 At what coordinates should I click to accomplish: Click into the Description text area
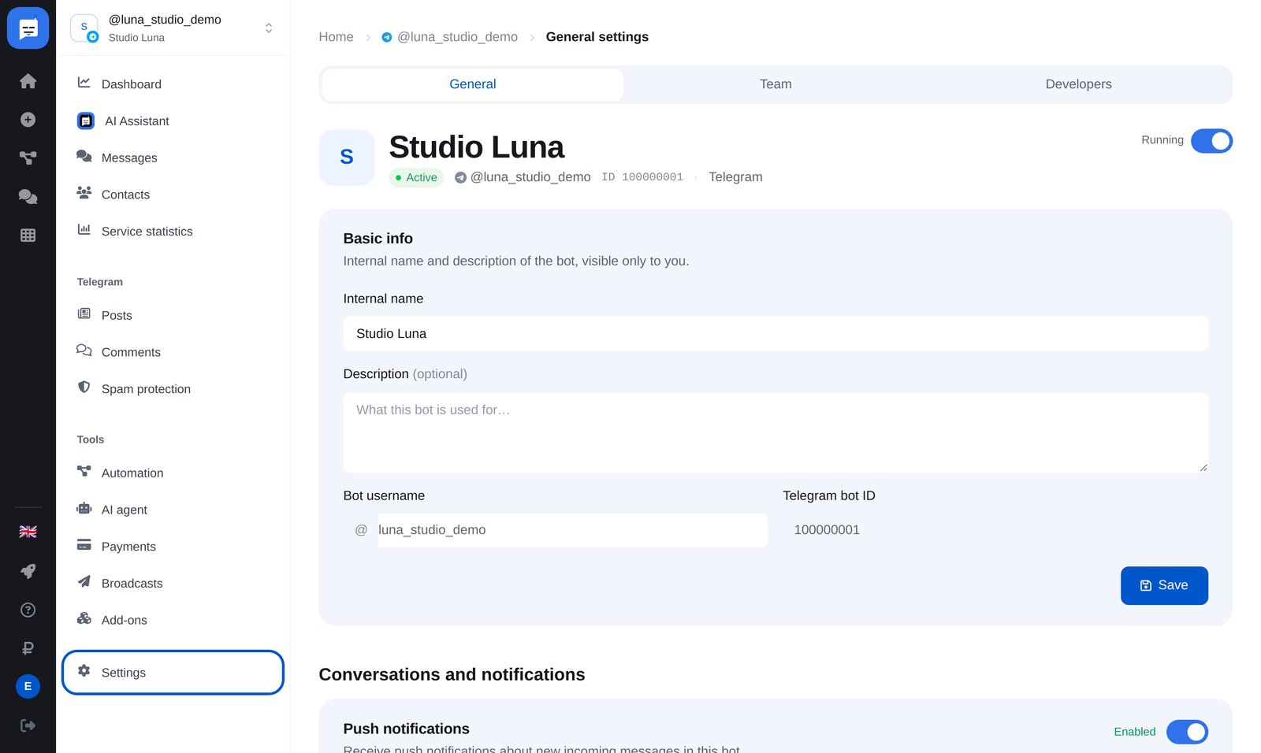(x=776, y=432)
